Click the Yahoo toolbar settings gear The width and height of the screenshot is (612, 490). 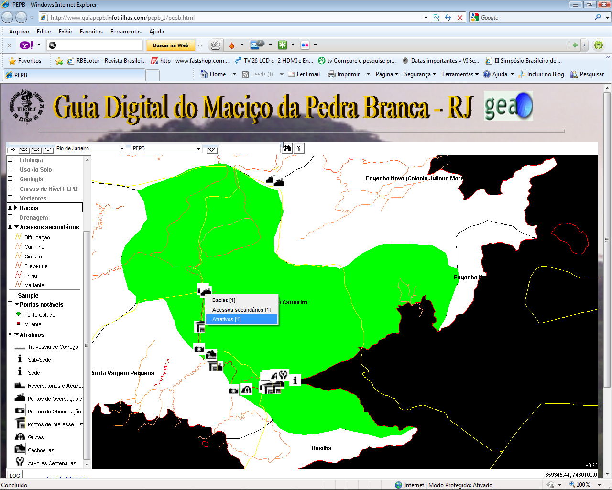click(599, 45)
